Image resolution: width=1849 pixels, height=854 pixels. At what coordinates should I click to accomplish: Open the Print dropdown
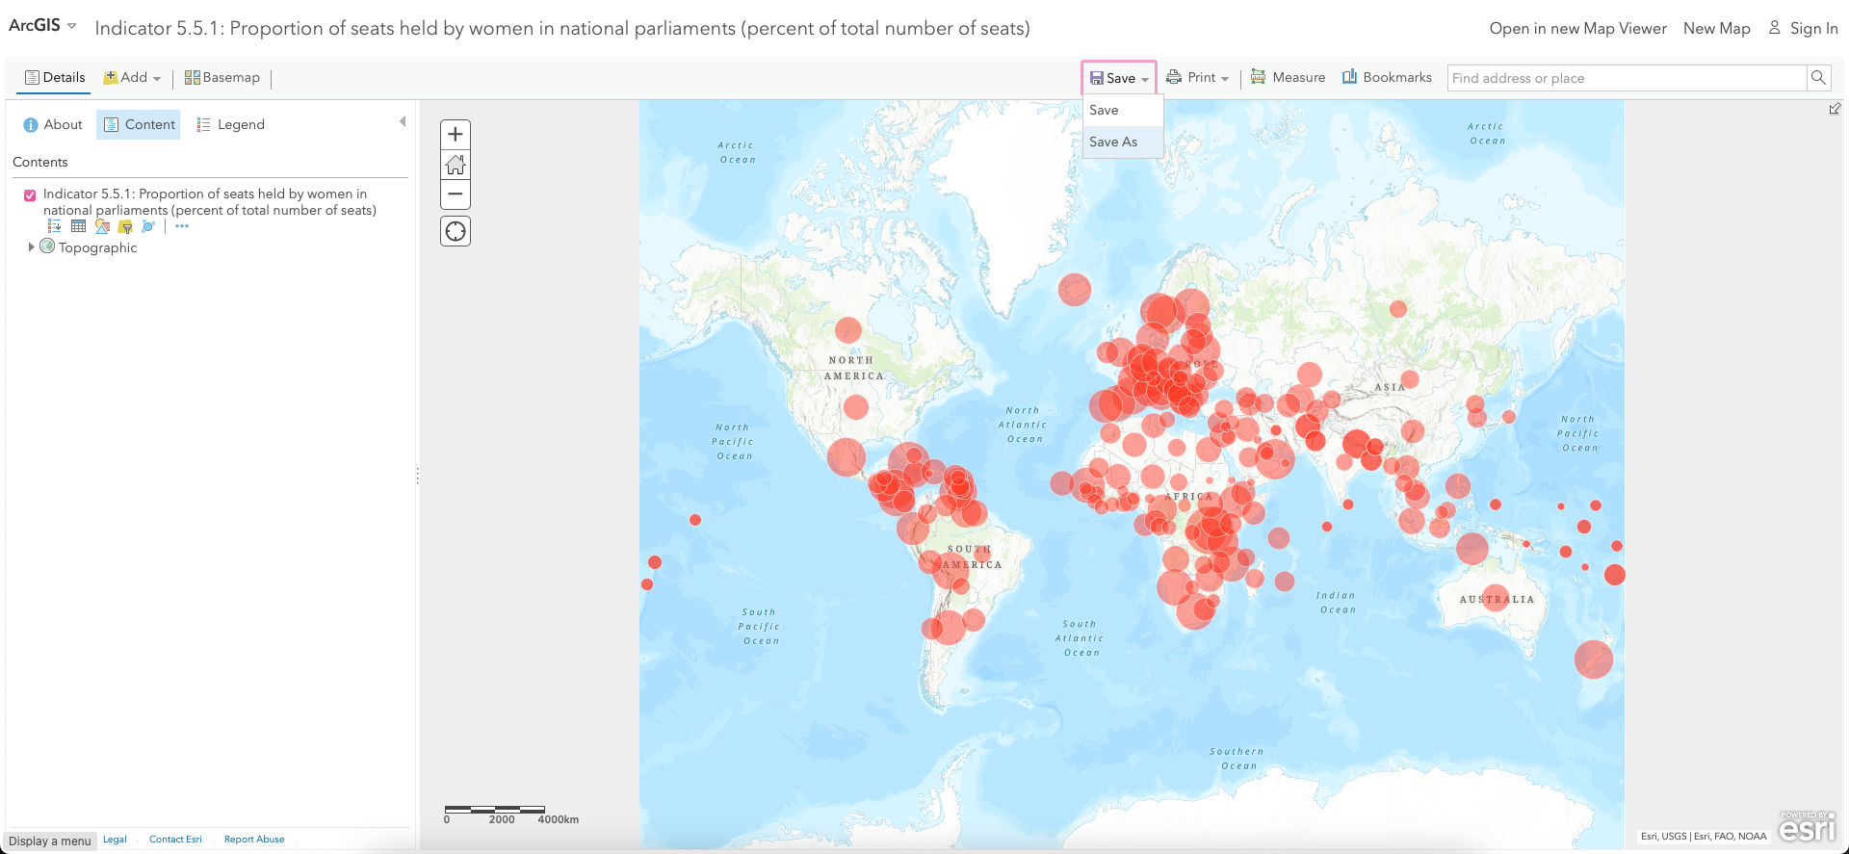tap(1197, 77)
